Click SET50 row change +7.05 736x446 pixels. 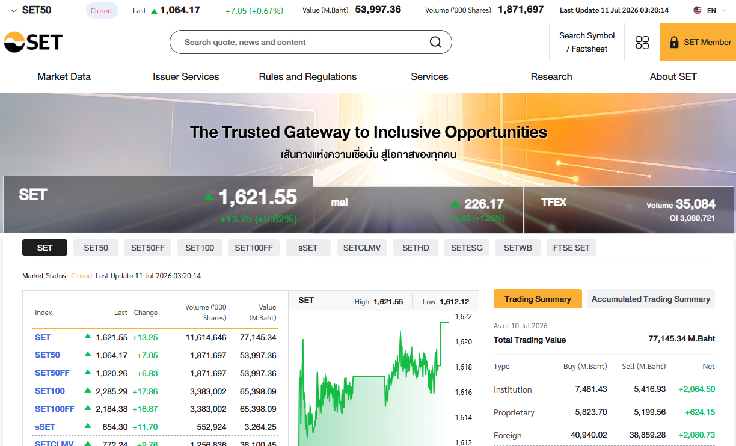coord(147,355)
